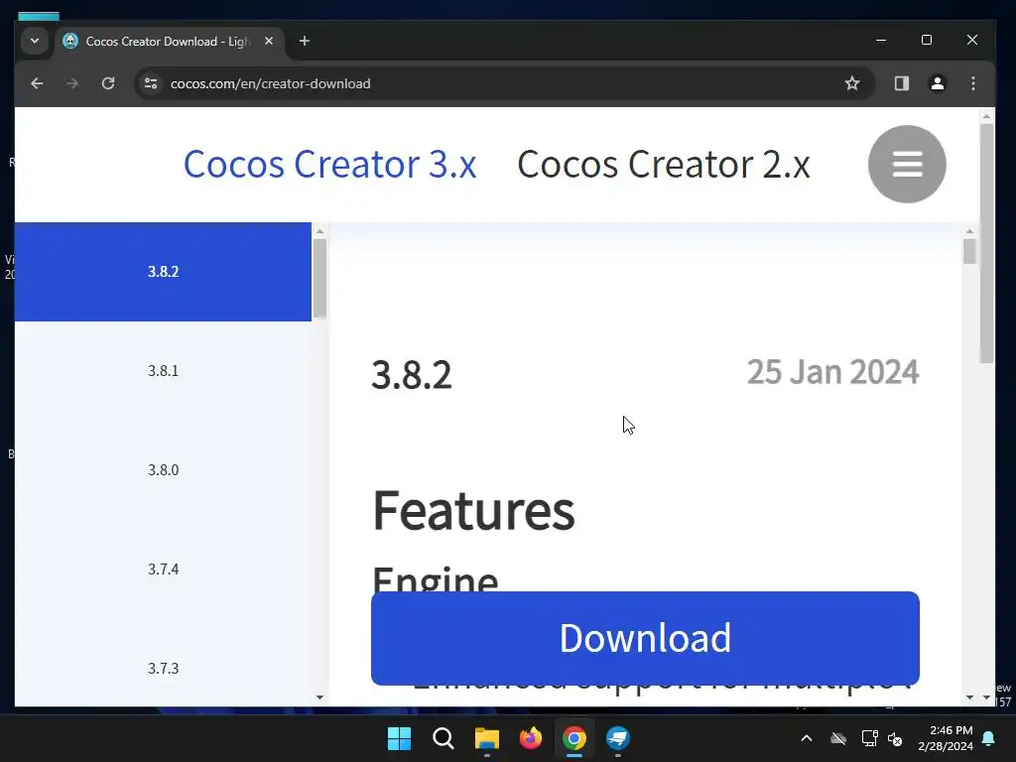This screenshot has height=762, width=1016.
Task: Select version 3.8.0 in list
Action: 163,469
